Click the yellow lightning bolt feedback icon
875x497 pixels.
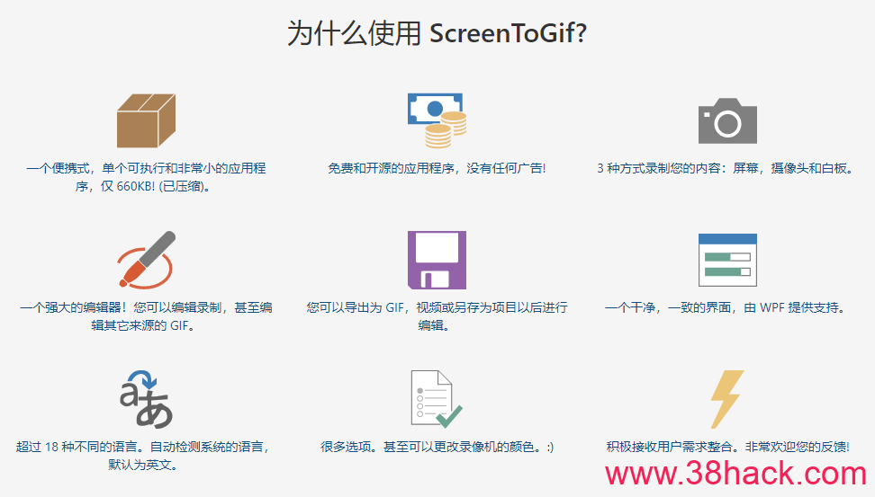(727, 399)
